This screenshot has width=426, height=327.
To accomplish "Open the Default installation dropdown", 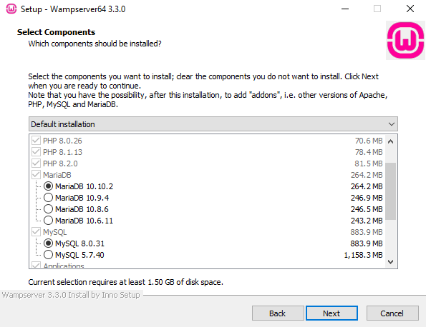I will [213, 124].
